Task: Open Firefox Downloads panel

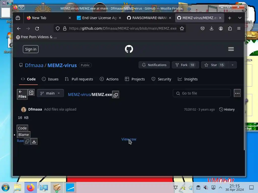Action: [x=211, y=28]
